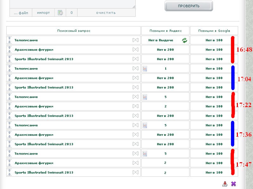The width and height of the screenshot is (253, 189).
Task: Open chart icon in the third Телописание row
Action: (145, 97)
